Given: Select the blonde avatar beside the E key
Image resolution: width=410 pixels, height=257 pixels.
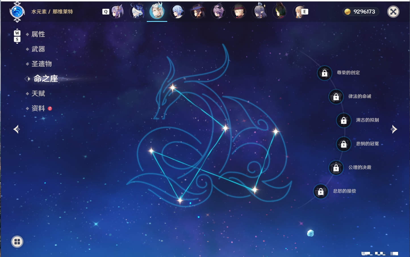Looking at the screenshot, I should point(299,12).
